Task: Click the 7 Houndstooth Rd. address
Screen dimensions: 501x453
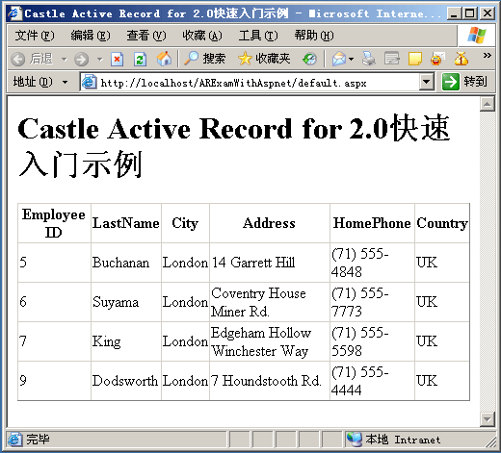Action: point(266,381)
